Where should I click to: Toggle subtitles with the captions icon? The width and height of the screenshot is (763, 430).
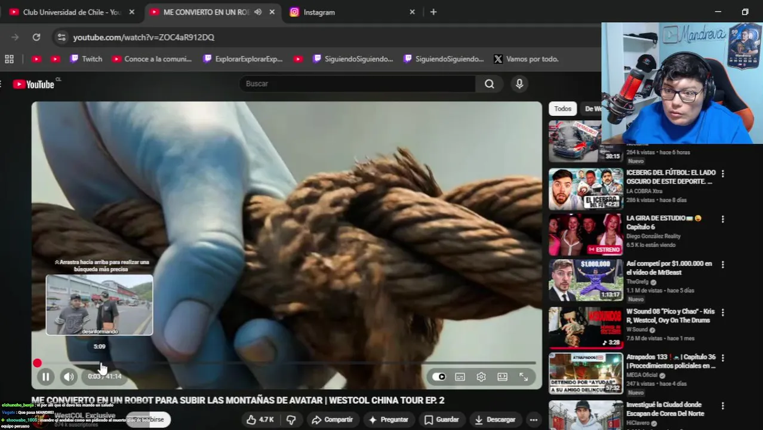click(x=460, y=377)
